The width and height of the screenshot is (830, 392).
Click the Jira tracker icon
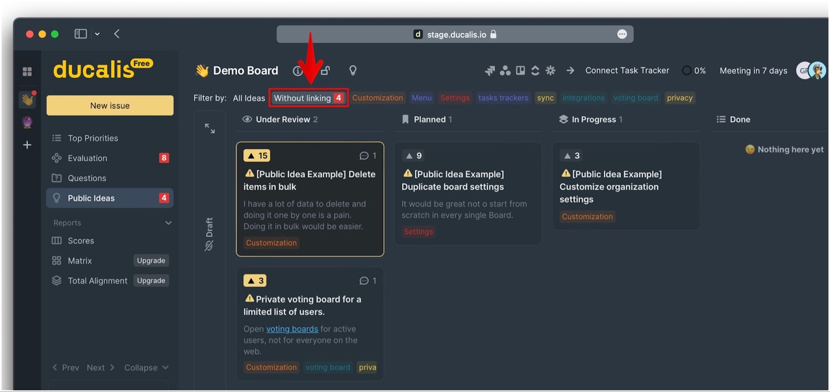pos(490,71)
